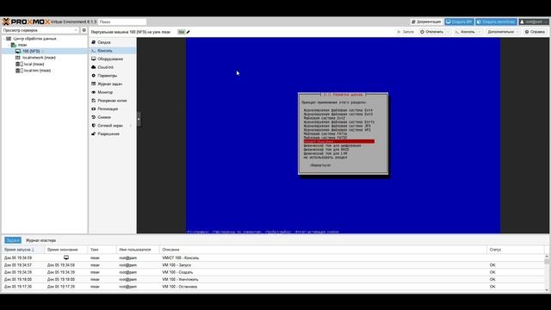Select the 'VM/CT 100 - Консоль' task row
The image size is (551, 310).
pyautogui.click(x=273, y=258)
